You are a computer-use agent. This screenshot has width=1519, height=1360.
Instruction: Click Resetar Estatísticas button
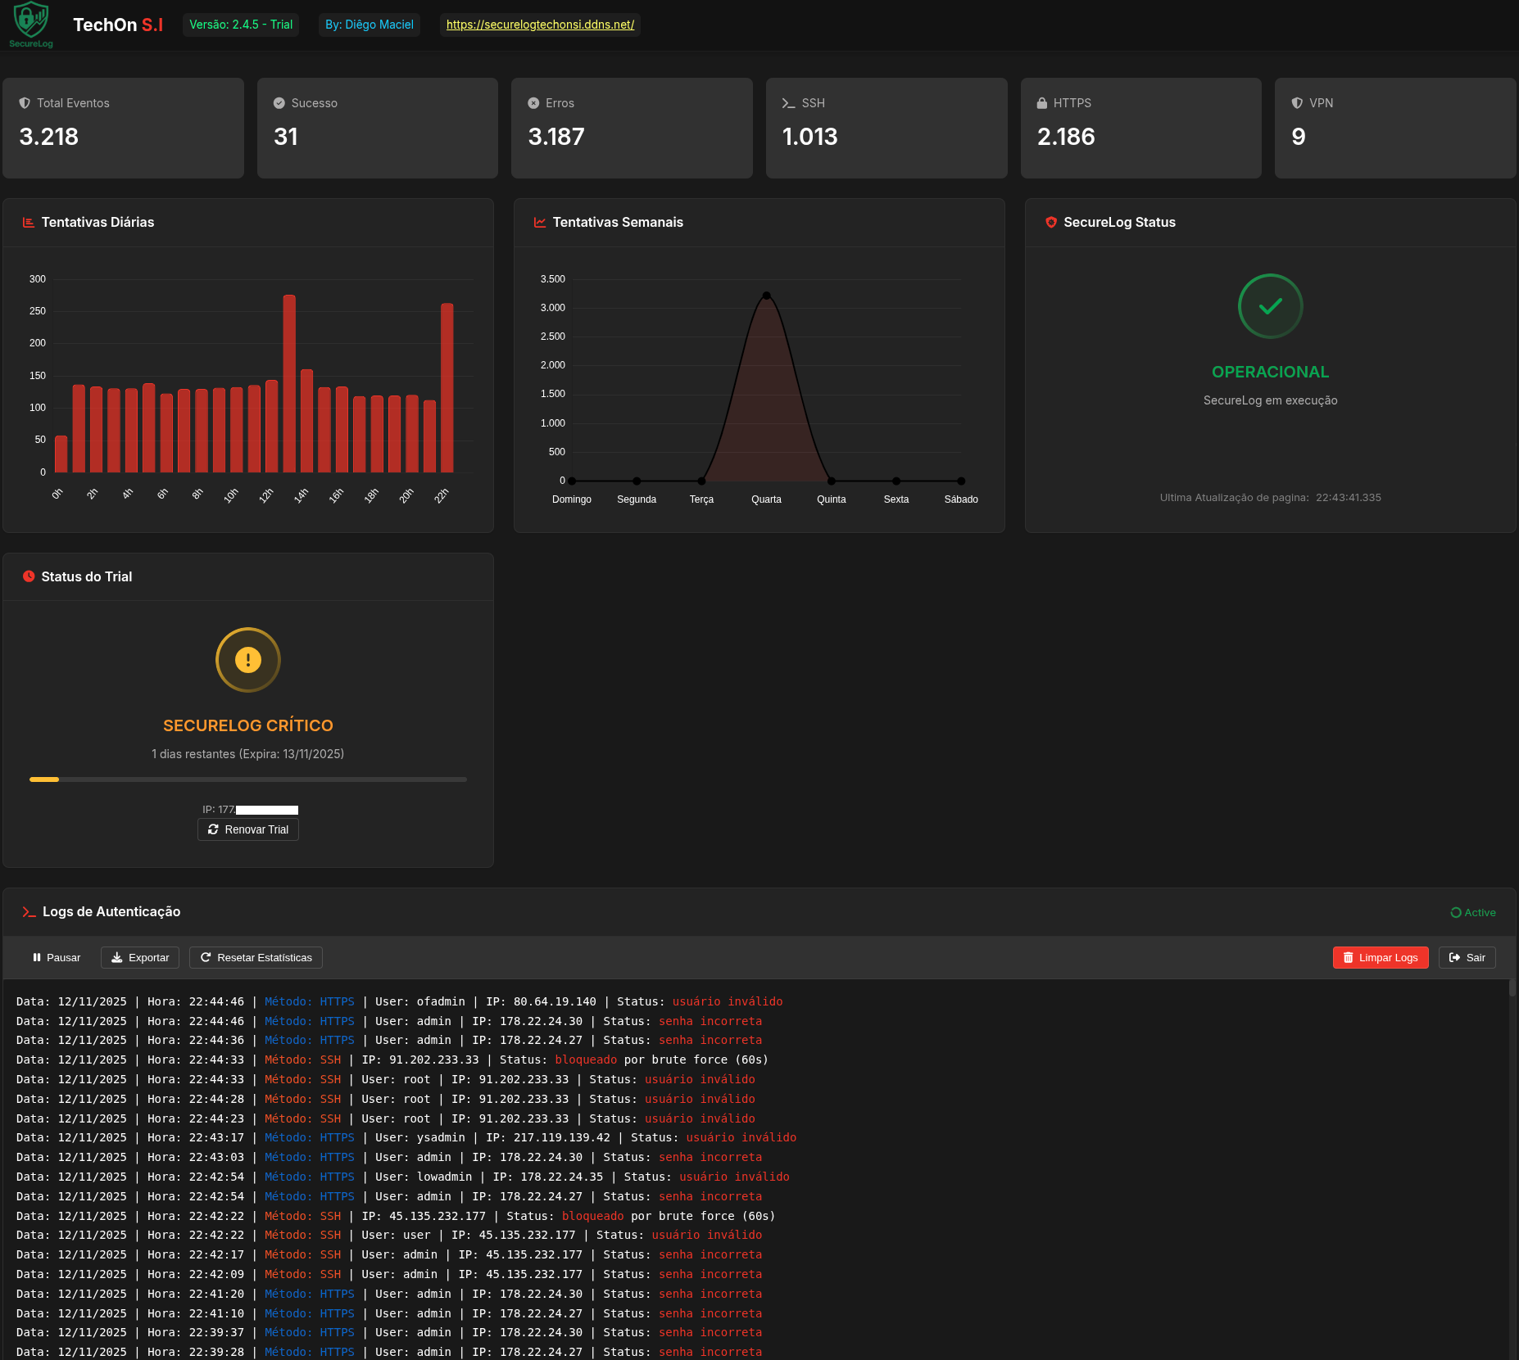click(256, 957)
